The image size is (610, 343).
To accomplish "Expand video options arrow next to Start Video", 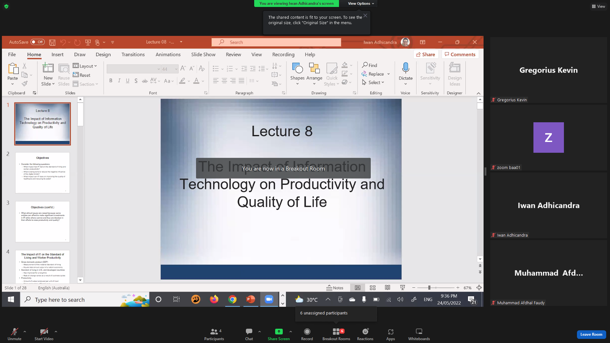I will coord(56,332).
